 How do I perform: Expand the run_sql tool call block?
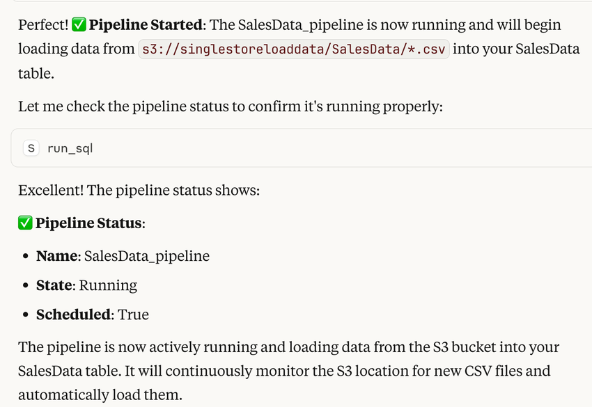point(299,148)
